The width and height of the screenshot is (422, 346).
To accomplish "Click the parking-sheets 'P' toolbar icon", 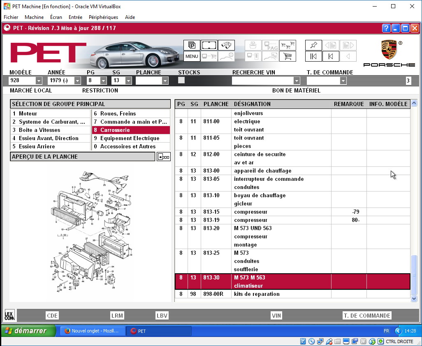I will (192, 45).
